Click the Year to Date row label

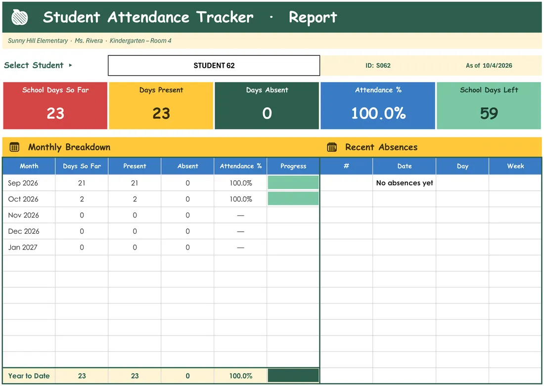(x=29, y=376)
